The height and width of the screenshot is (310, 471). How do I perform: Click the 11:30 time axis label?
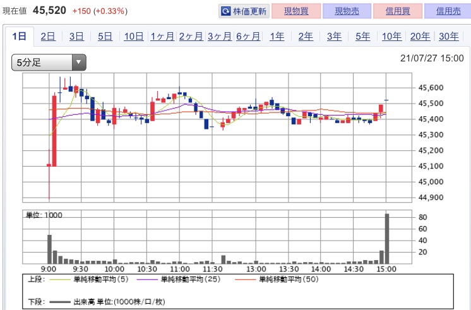click(212, 269)
